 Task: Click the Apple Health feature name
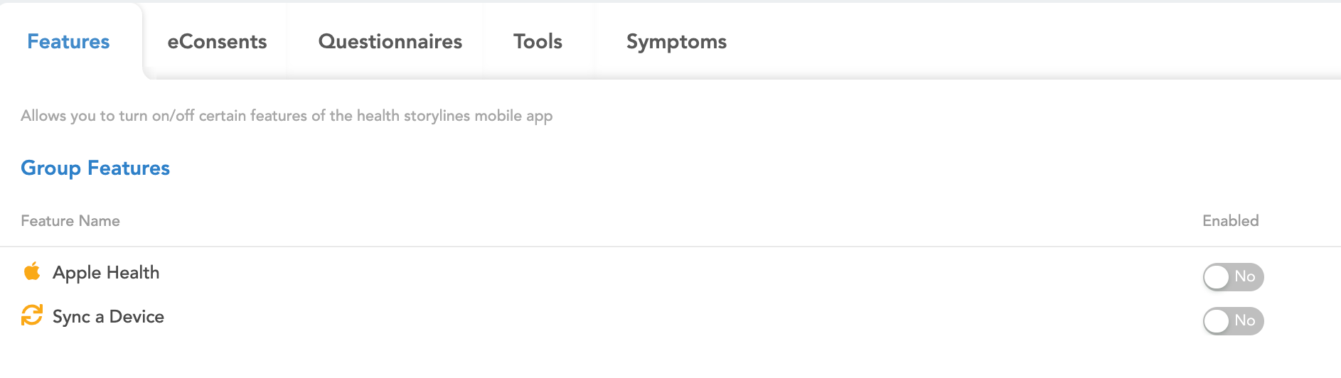(x=106, y=273)
